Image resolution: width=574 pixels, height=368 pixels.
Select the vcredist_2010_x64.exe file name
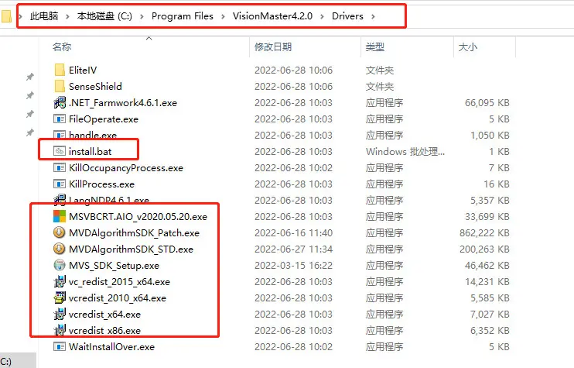point(117,298)
